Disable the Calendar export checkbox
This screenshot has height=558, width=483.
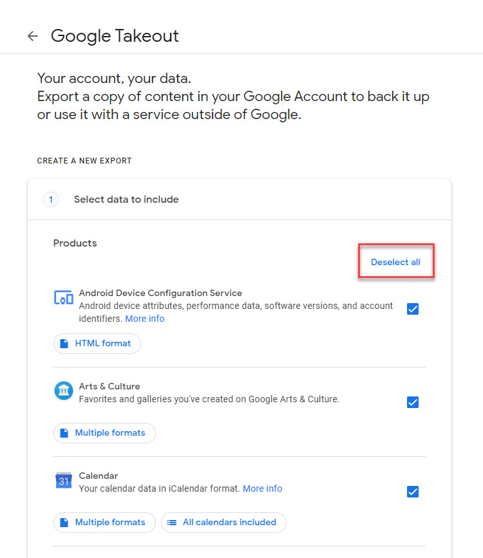pos(413,491)
